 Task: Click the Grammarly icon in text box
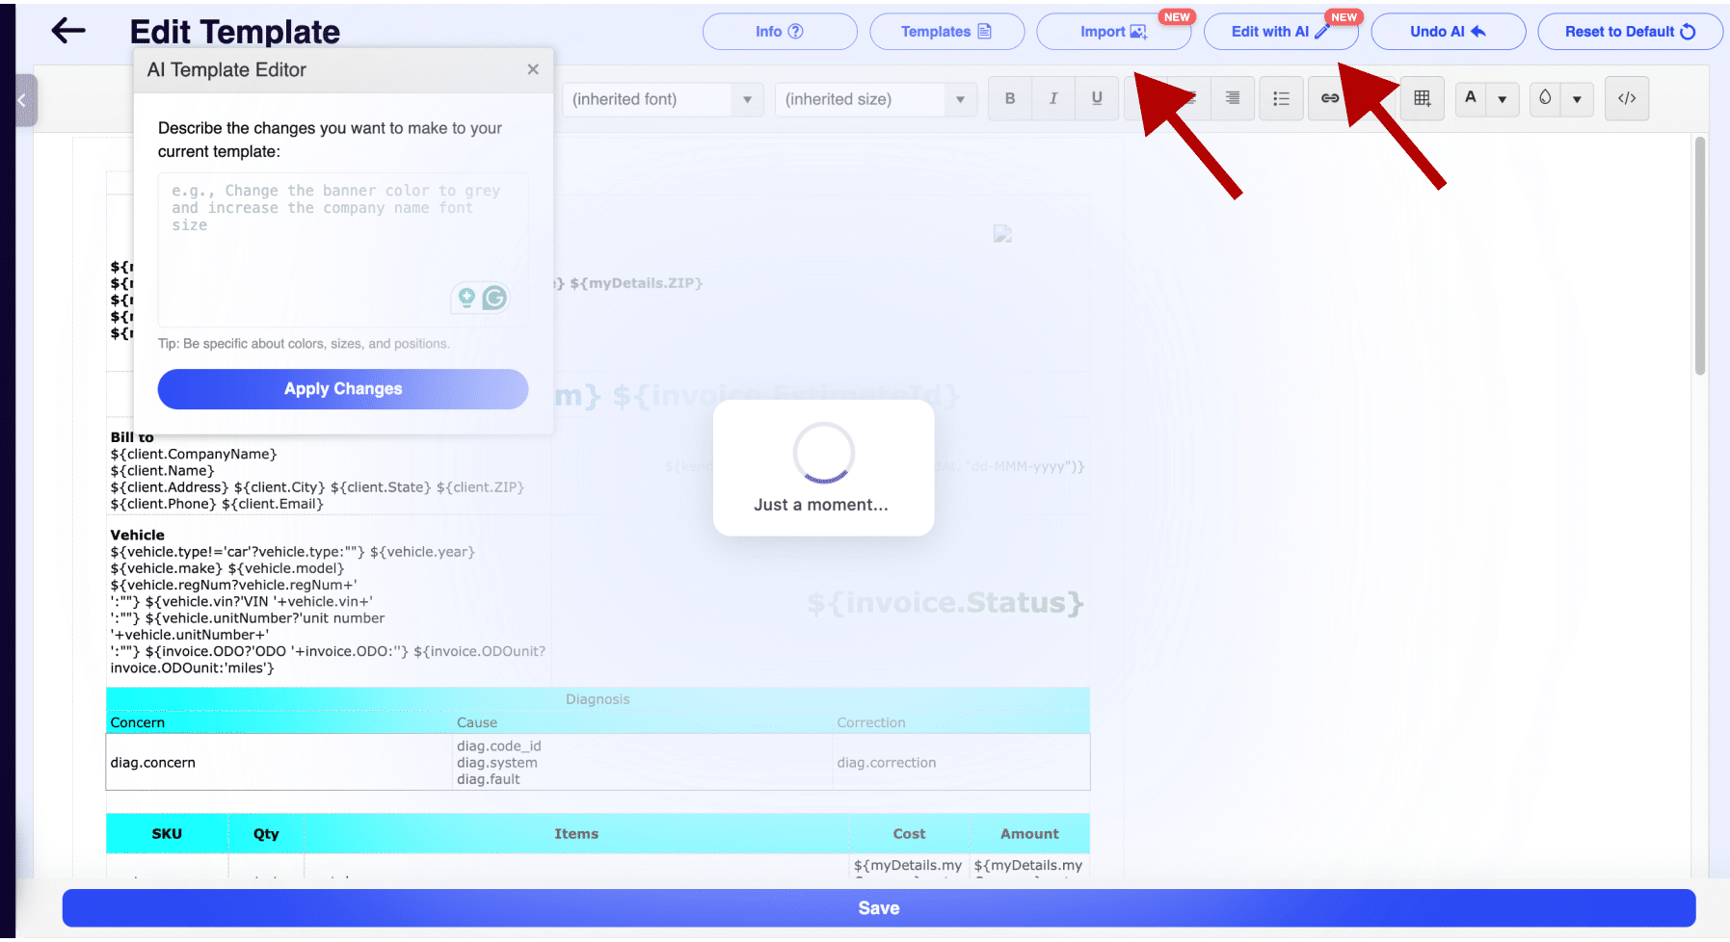tap(494, 298)
